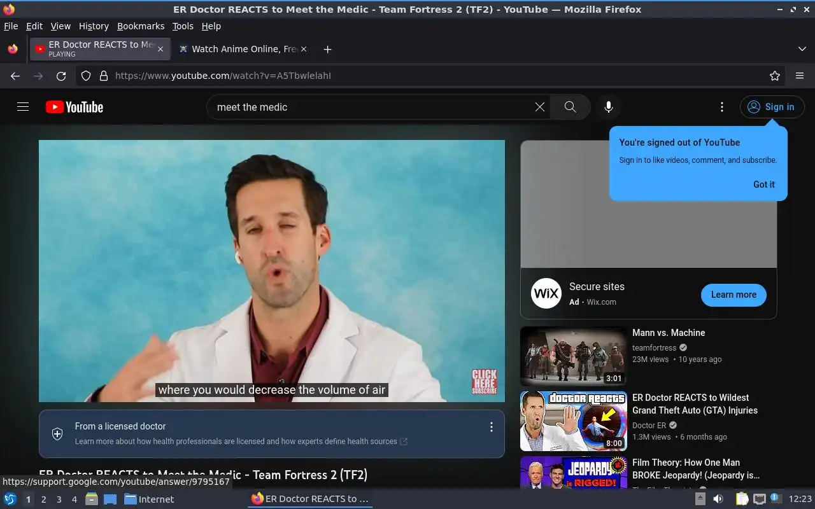Viewport: 815px width, 509px height.
Task: Click the health shield icon in info panel
Action: point(57,434)
